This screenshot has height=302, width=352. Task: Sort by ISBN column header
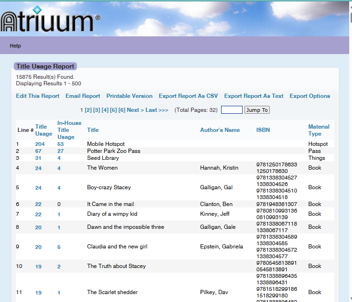[263, 130]
